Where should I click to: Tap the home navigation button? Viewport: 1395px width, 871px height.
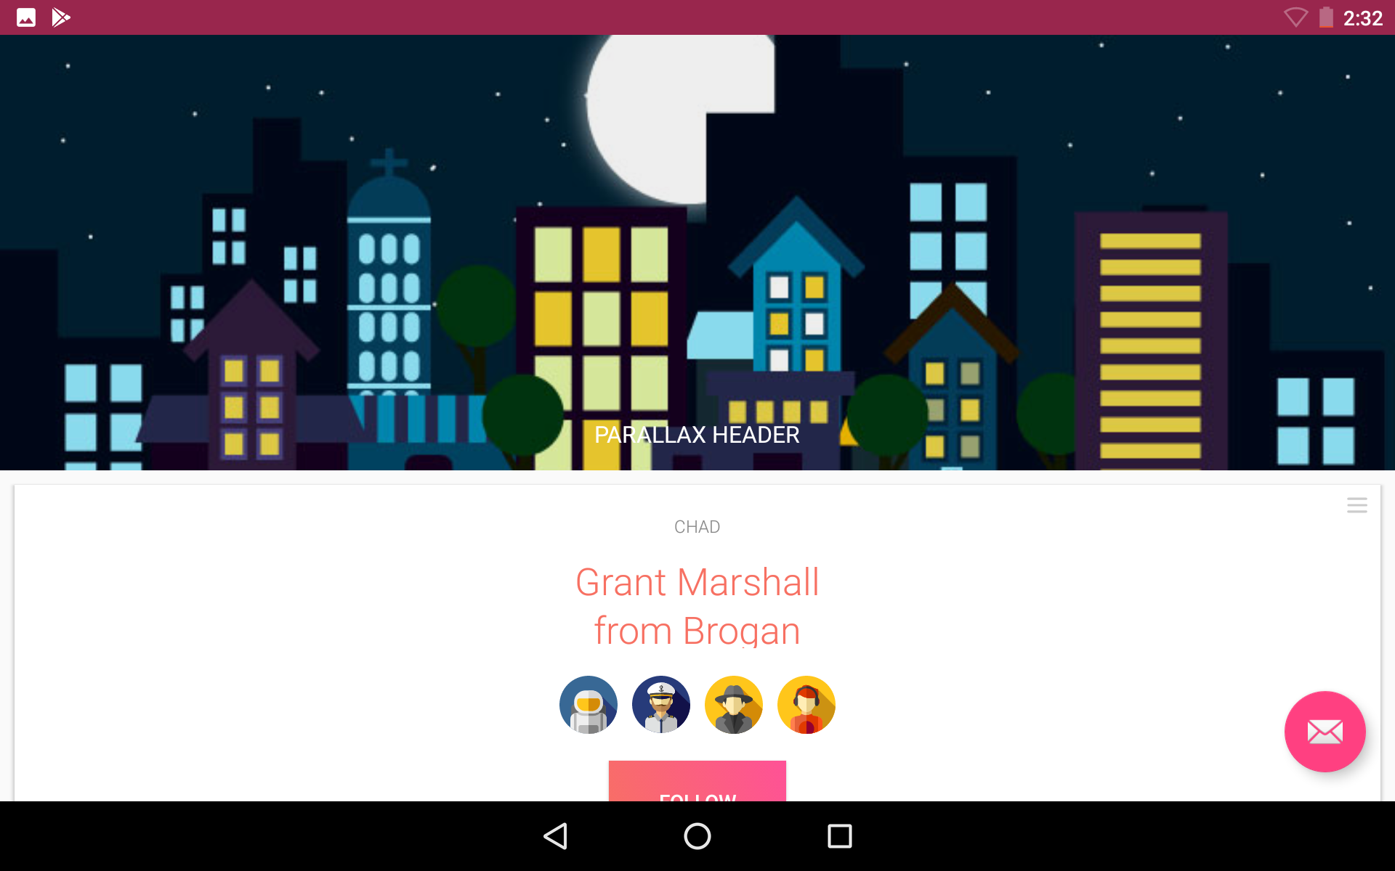pyautogui.click(x=697, y=836)
